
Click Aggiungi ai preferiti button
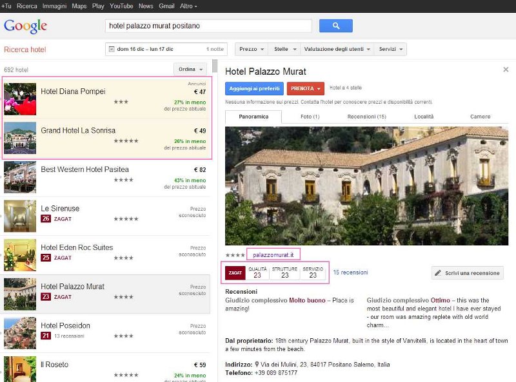click(254, 88)
